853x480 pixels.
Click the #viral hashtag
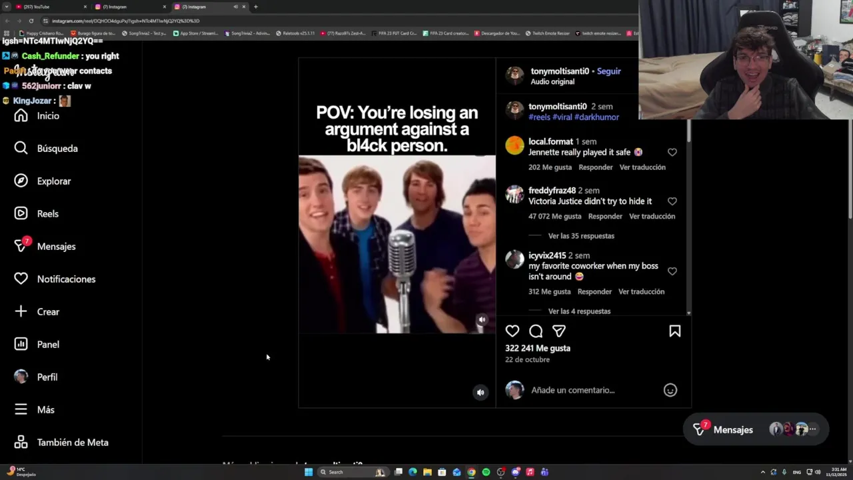562,117
